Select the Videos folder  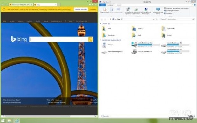point(166,35)
